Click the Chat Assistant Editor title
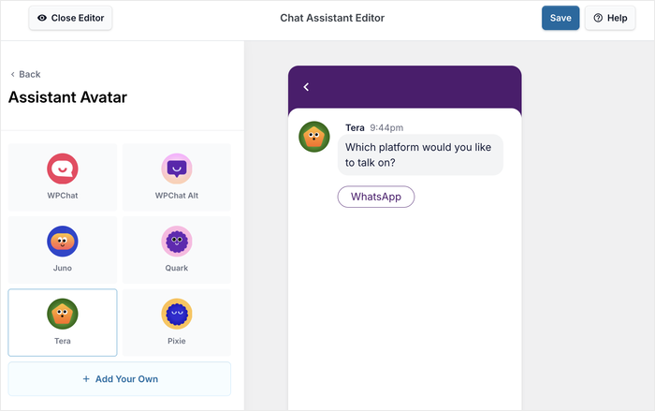 tap(332, 18)
